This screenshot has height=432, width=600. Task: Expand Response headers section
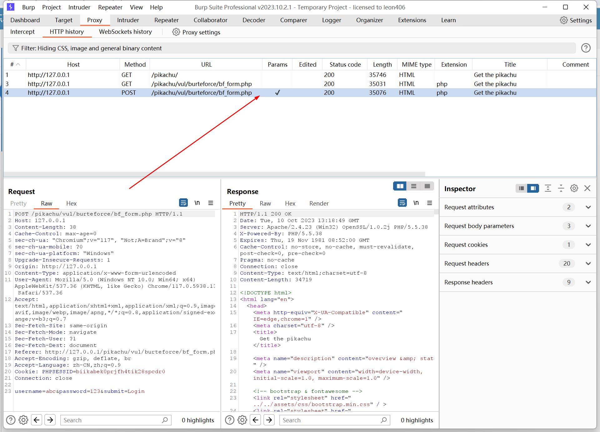click(x=588, y=282)
